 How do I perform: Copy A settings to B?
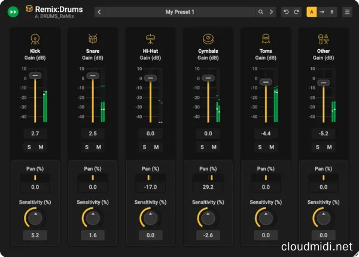(x=322, y=12)
